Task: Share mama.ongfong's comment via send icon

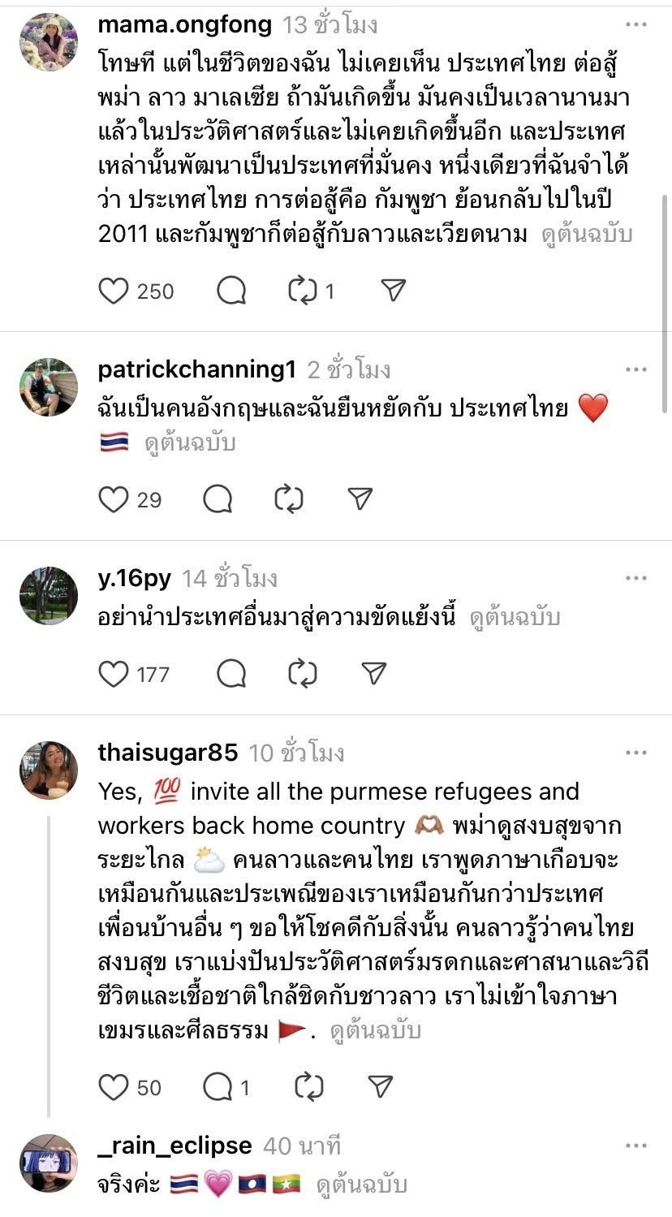Action: coord(394,291)
